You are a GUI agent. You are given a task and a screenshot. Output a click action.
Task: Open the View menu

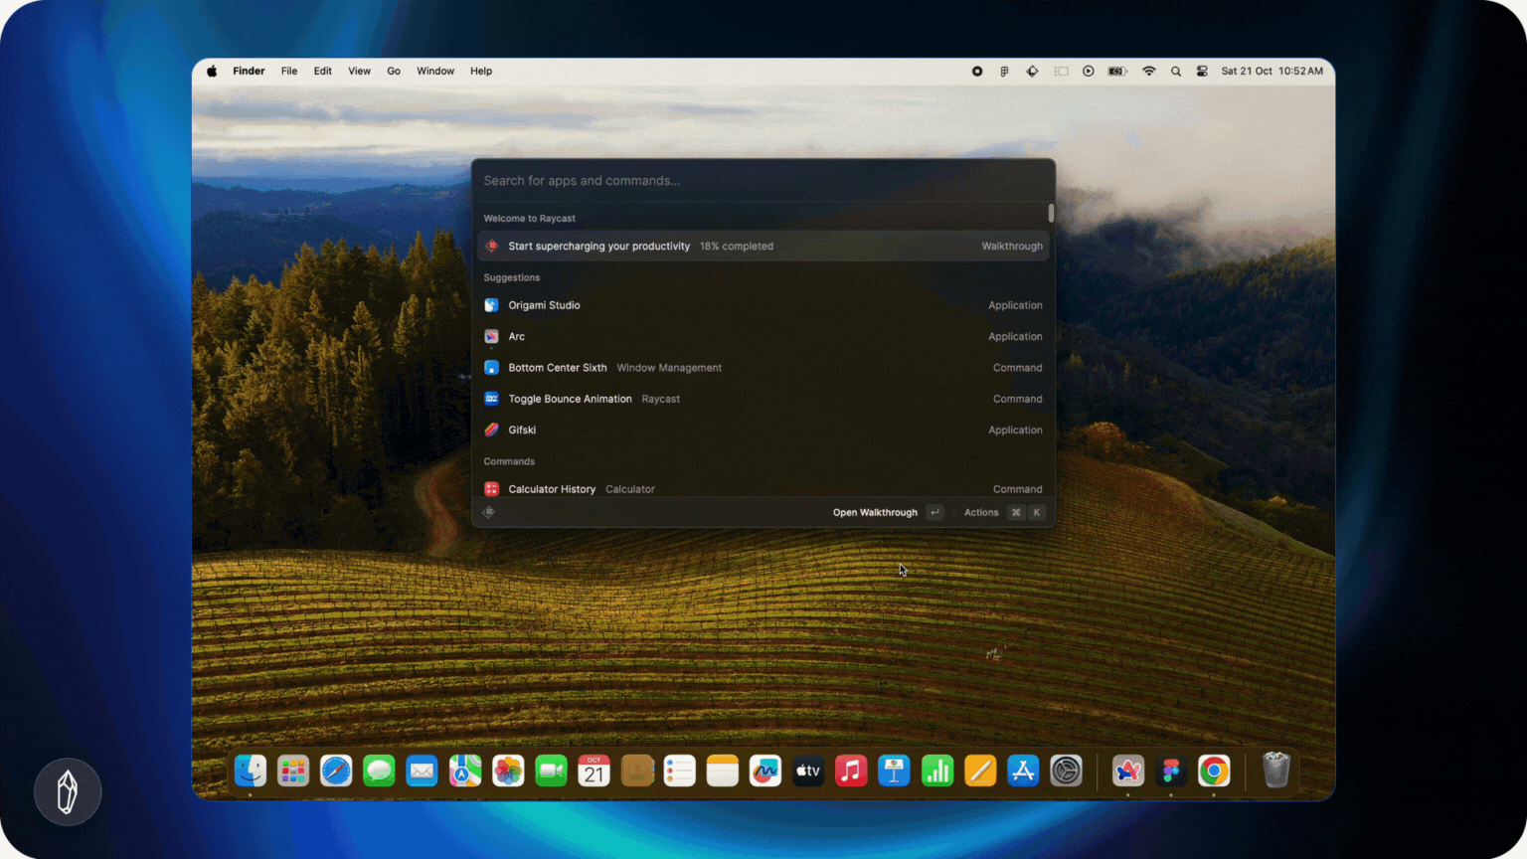point(359,72)
